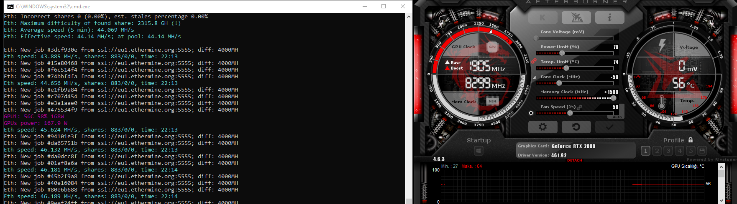Click Memory Clock value field +1500
Viewport: 737px width, 204px height.
(612, 92)
